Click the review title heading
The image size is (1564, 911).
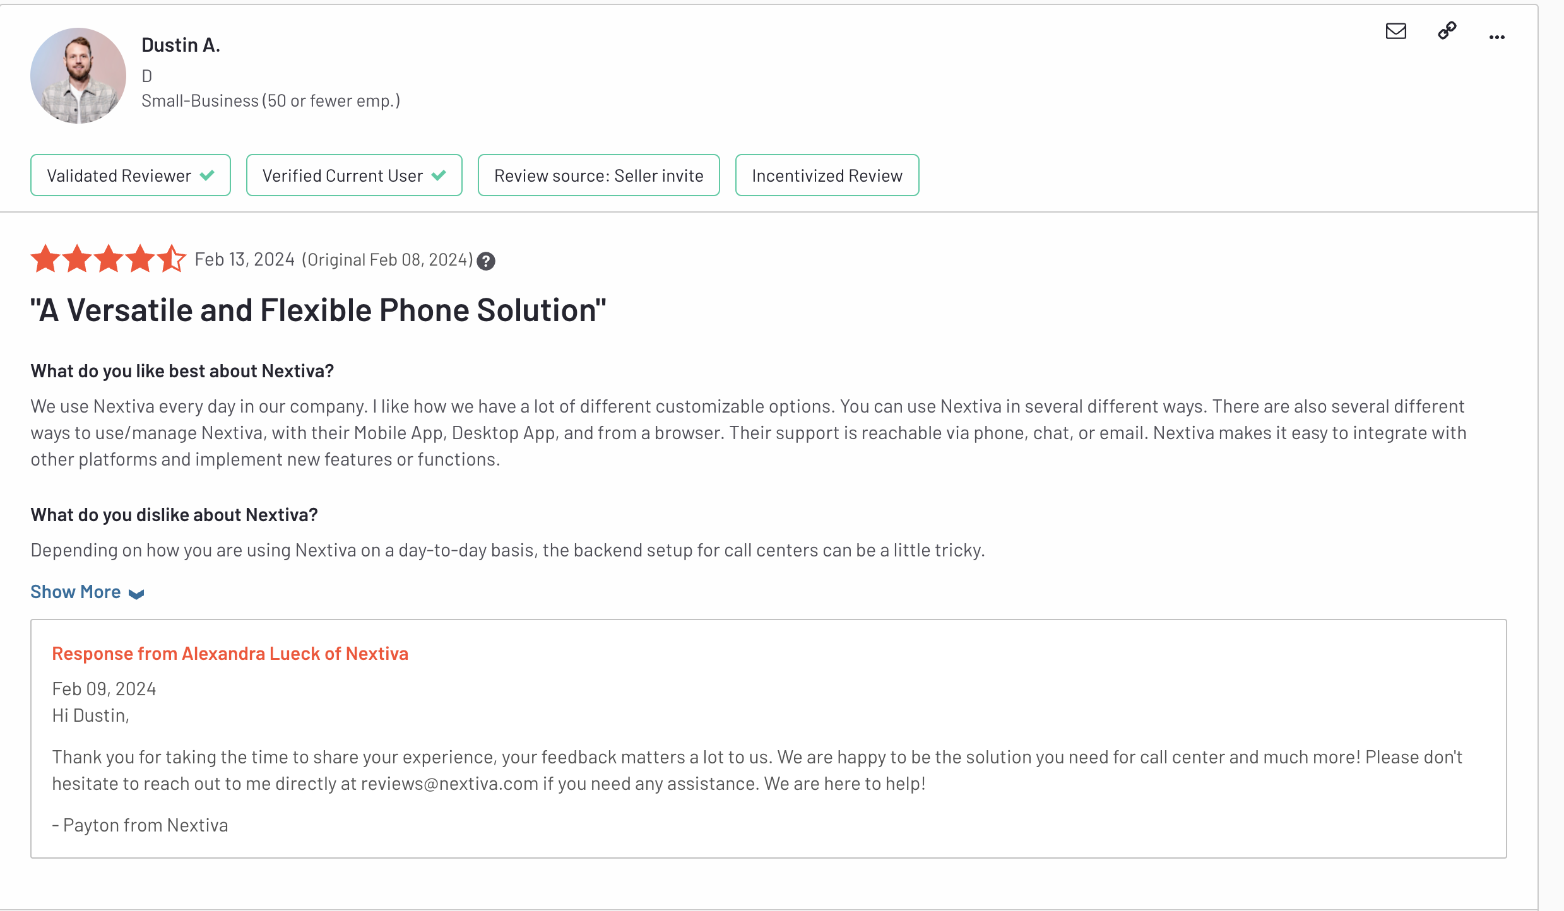coord(317,310)
